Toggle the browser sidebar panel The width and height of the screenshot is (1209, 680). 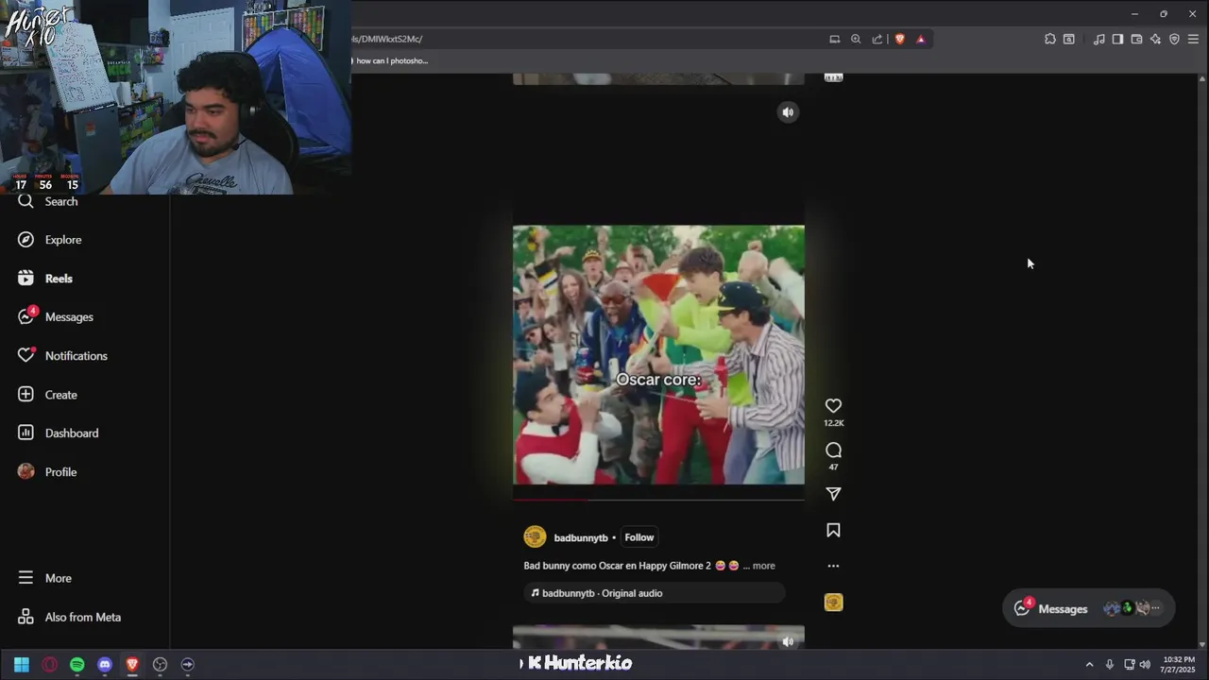(1117, 39)
